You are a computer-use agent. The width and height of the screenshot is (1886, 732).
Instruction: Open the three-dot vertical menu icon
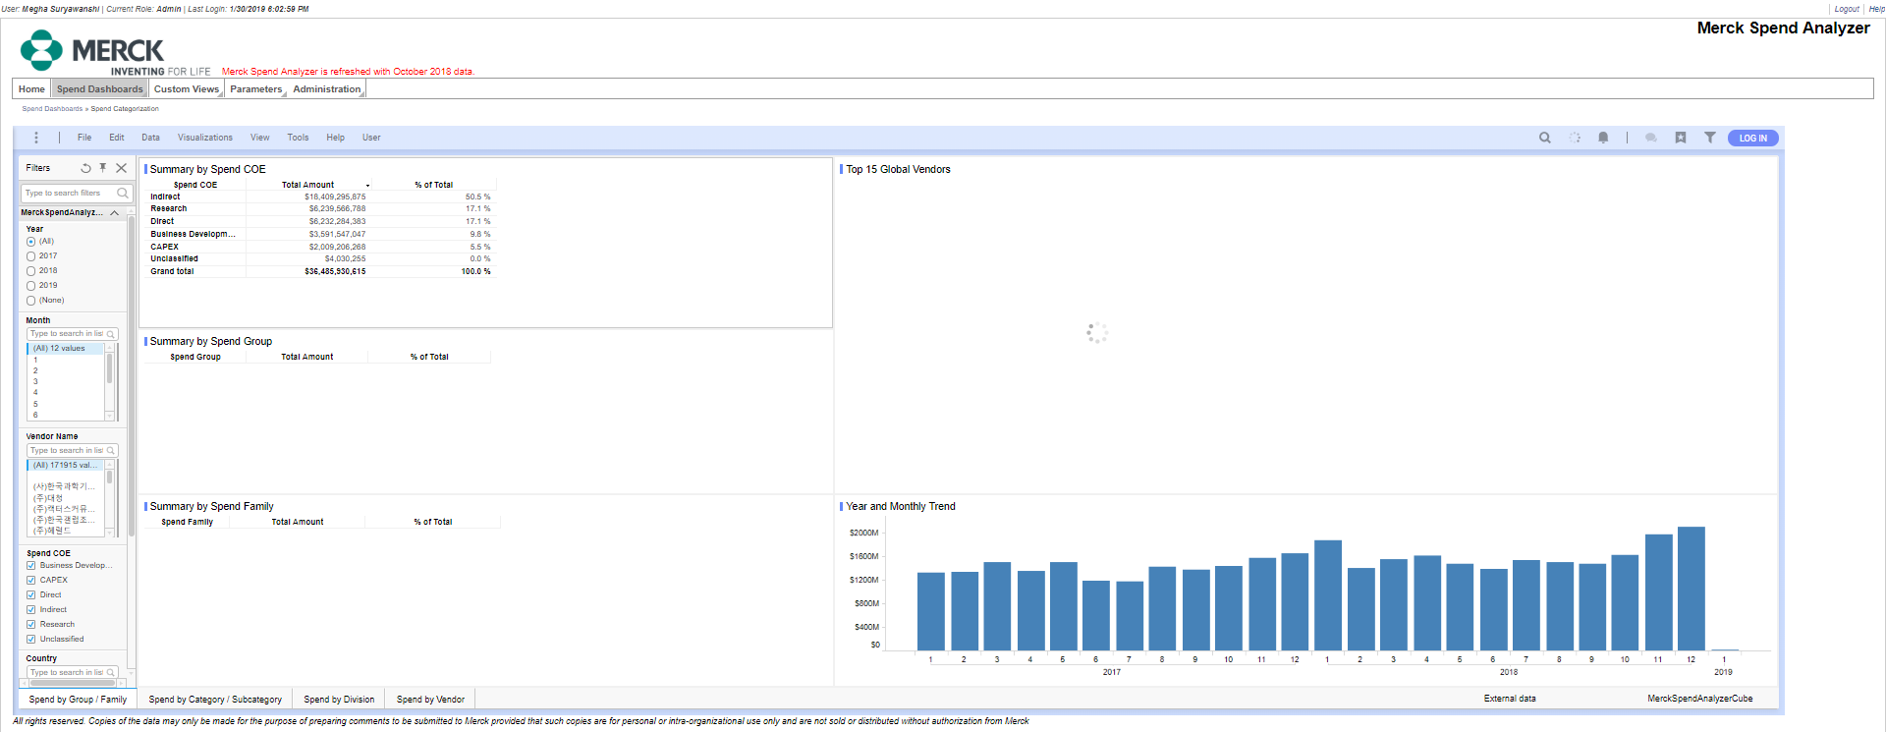pyautogui.click(x=36, y=138)
